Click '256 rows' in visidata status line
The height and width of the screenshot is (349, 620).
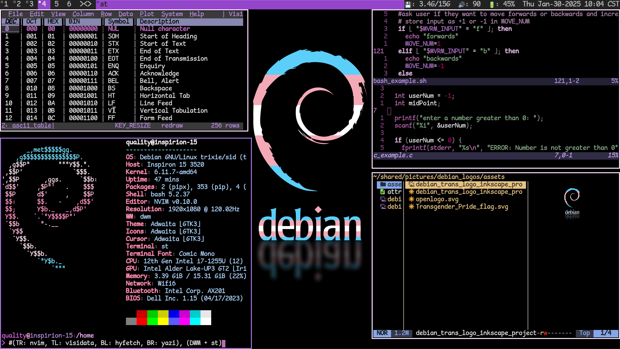click(x=225, y=125)
